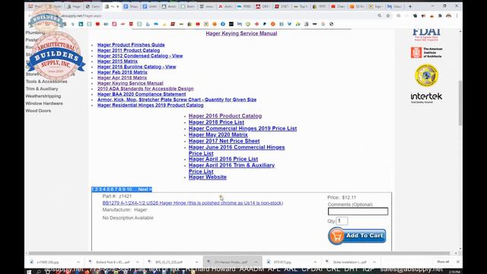Open Hager June 2016 Commercial Hinges Price List

pos(237,150)
